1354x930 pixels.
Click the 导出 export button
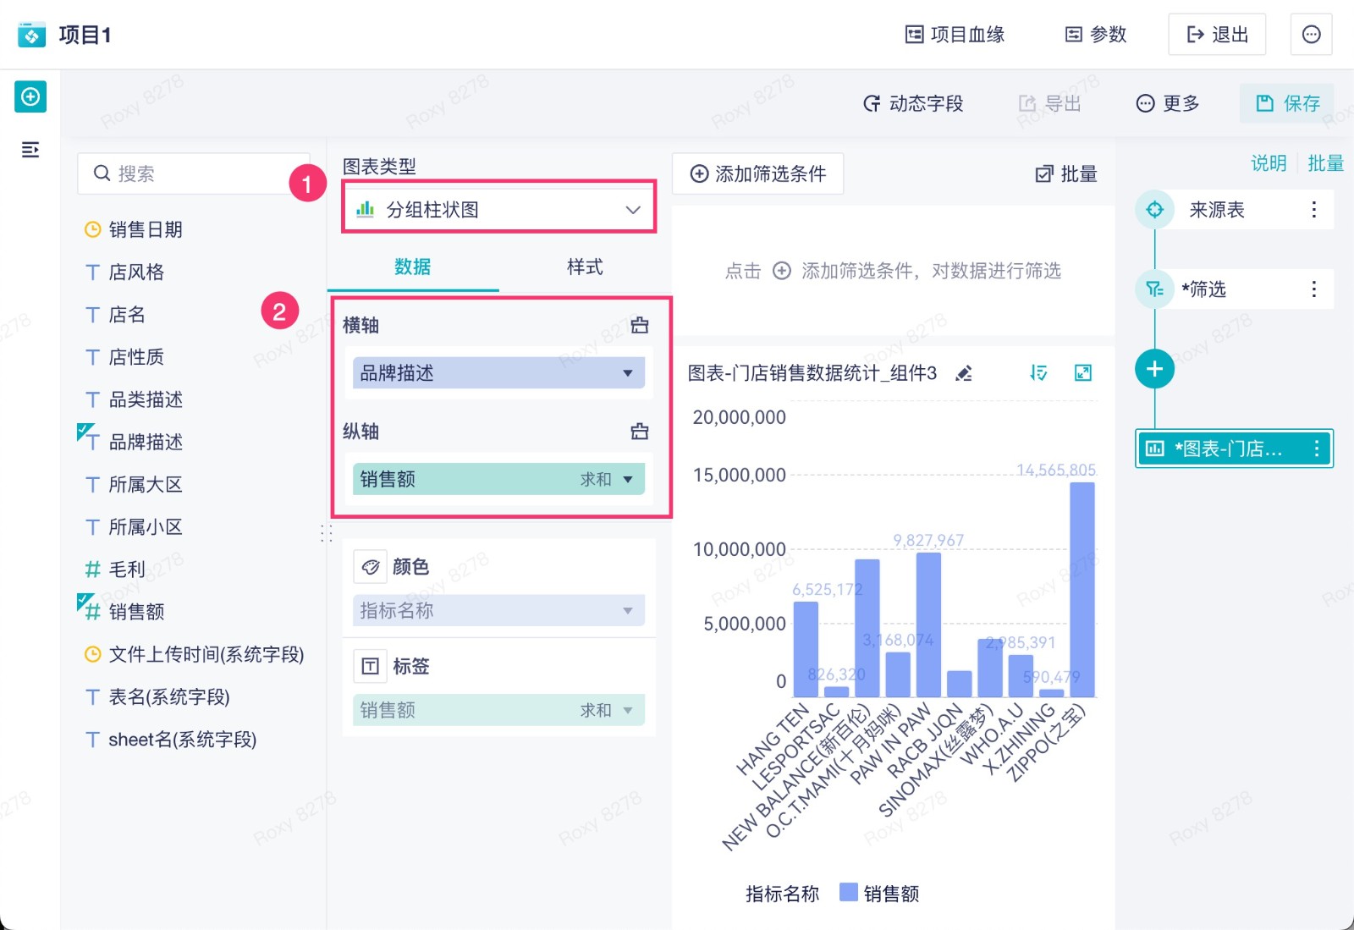(1049, 103)
